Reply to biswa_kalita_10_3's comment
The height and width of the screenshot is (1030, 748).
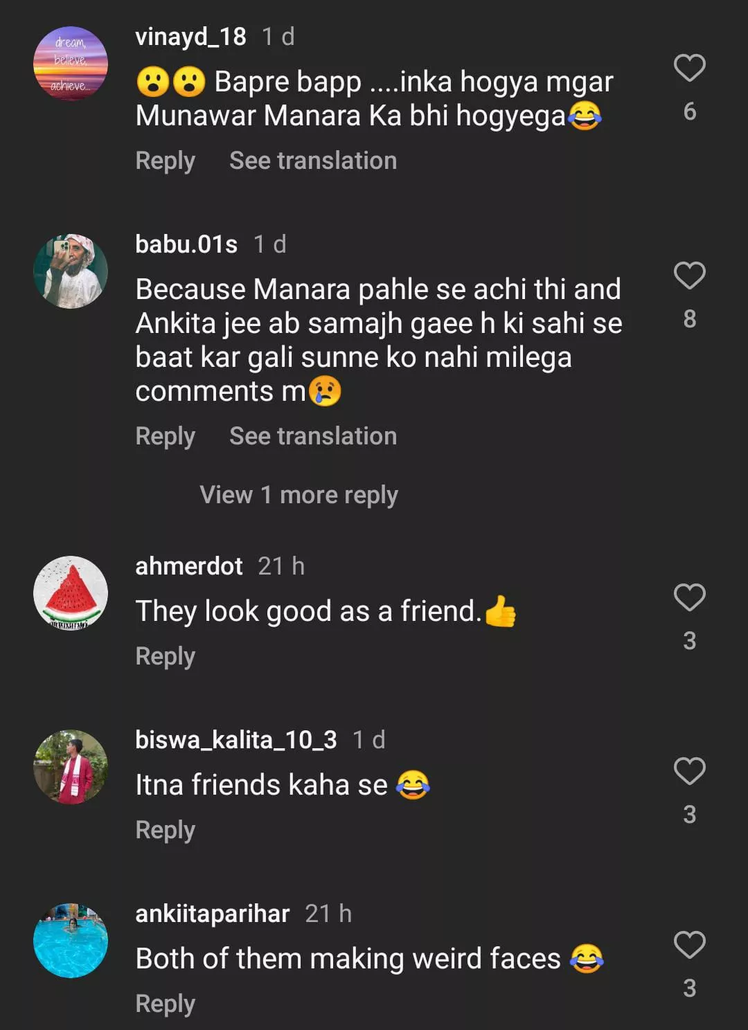[x=165, y=830]
